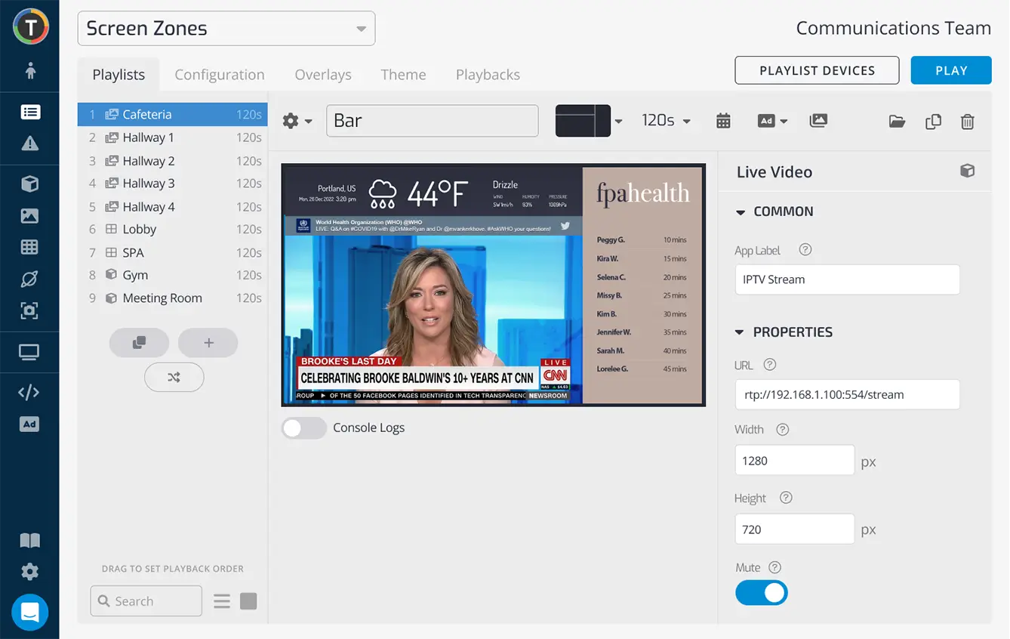Click the Width field showing 1280
Viewport: 1010px width, 639px height.
coord(795,460)
